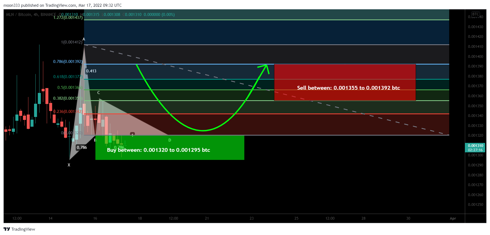Click the pattern point label A
This screenshot has width=490, height=235.
coord(84,39)
